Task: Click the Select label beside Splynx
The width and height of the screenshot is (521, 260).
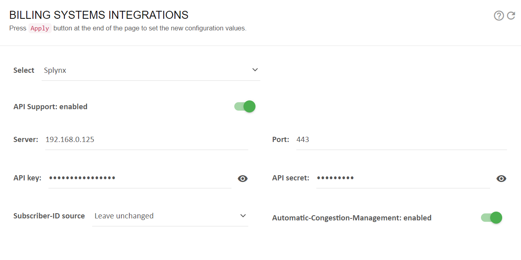Action: coord(24,70)
